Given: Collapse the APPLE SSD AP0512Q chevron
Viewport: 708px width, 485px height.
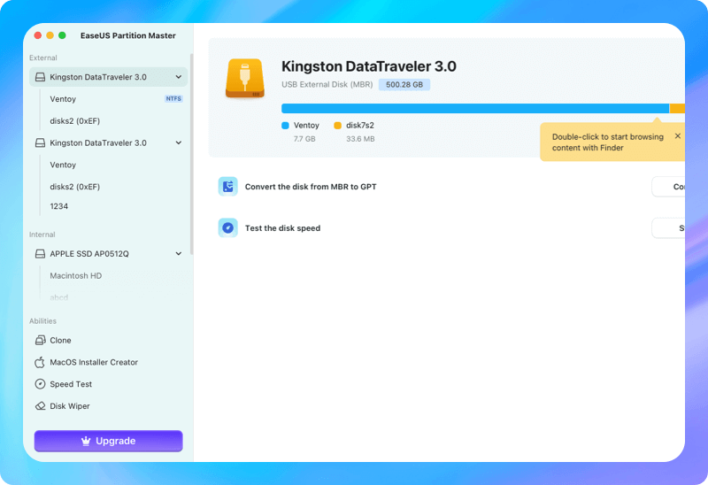Looking at the screenshot, I should click(x=179, y=254).
